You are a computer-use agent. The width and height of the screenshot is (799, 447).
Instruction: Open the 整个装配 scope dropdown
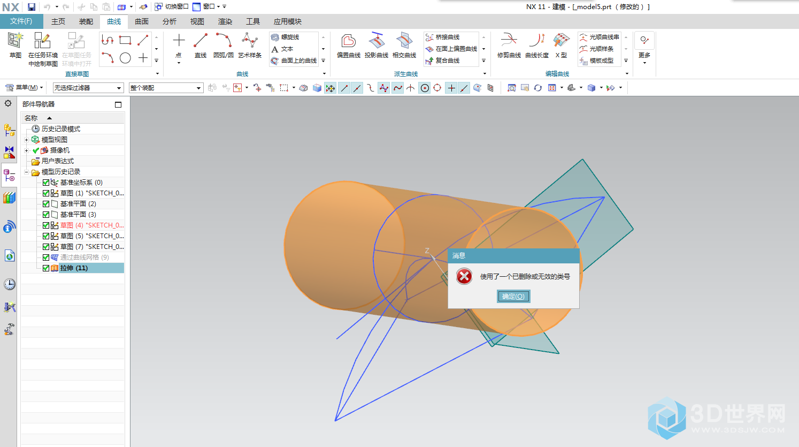(x=166, y=88)
